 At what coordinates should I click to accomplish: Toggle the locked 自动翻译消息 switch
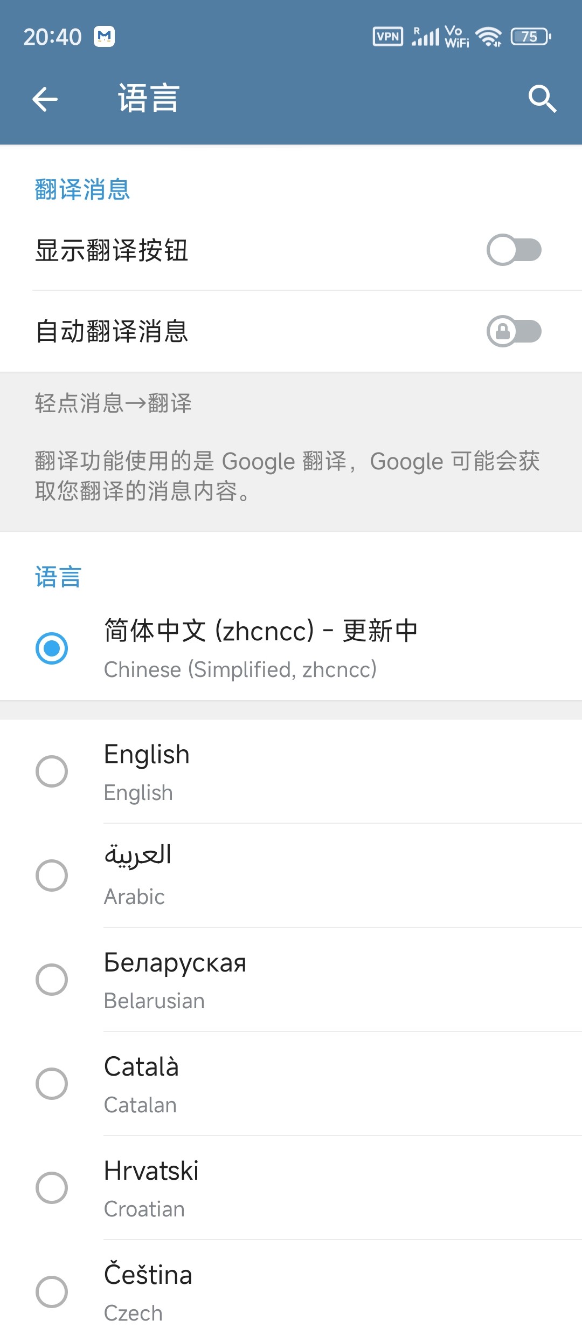514,331
